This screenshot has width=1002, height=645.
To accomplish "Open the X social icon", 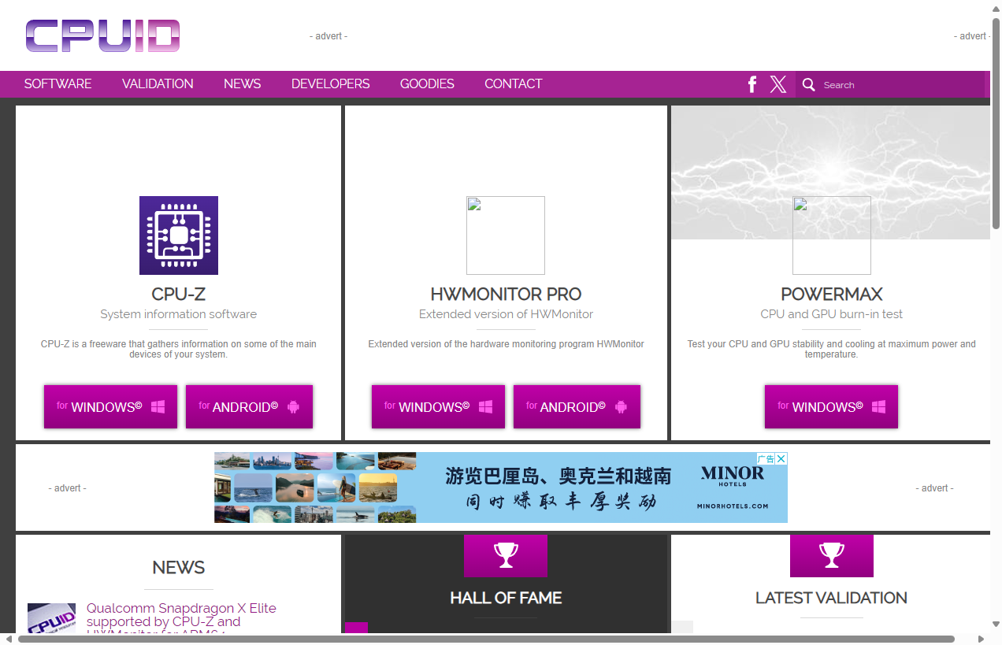I will point(778,84).
